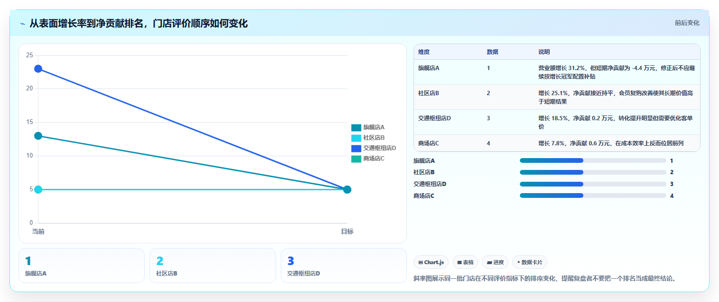Viewport: 719px width, 302px height.
Task: Toggle 交通枢纽店D legend color swatch
Action: pos(356,148)
